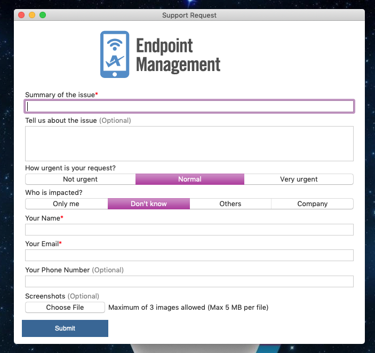Click the Summary of the issue field

(x=189, y=107)
